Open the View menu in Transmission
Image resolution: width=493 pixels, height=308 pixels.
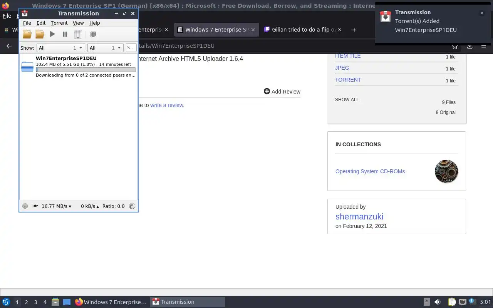click(78, 23)
